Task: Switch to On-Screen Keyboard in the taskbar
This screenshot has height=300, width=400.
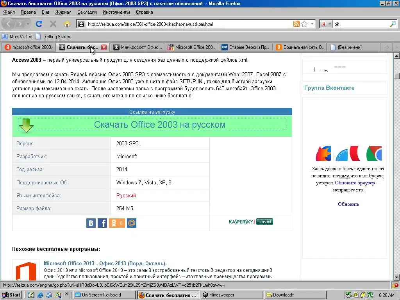Action: click(105, 295)
